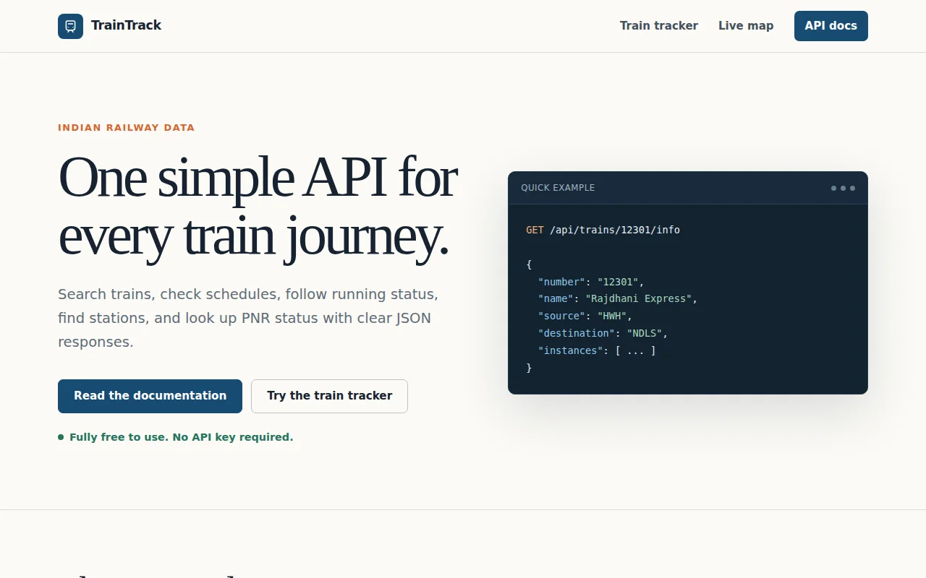Open the Live map nav link
Screen dimensions: 926x578
pyautogui.click(x=746, y=26)
